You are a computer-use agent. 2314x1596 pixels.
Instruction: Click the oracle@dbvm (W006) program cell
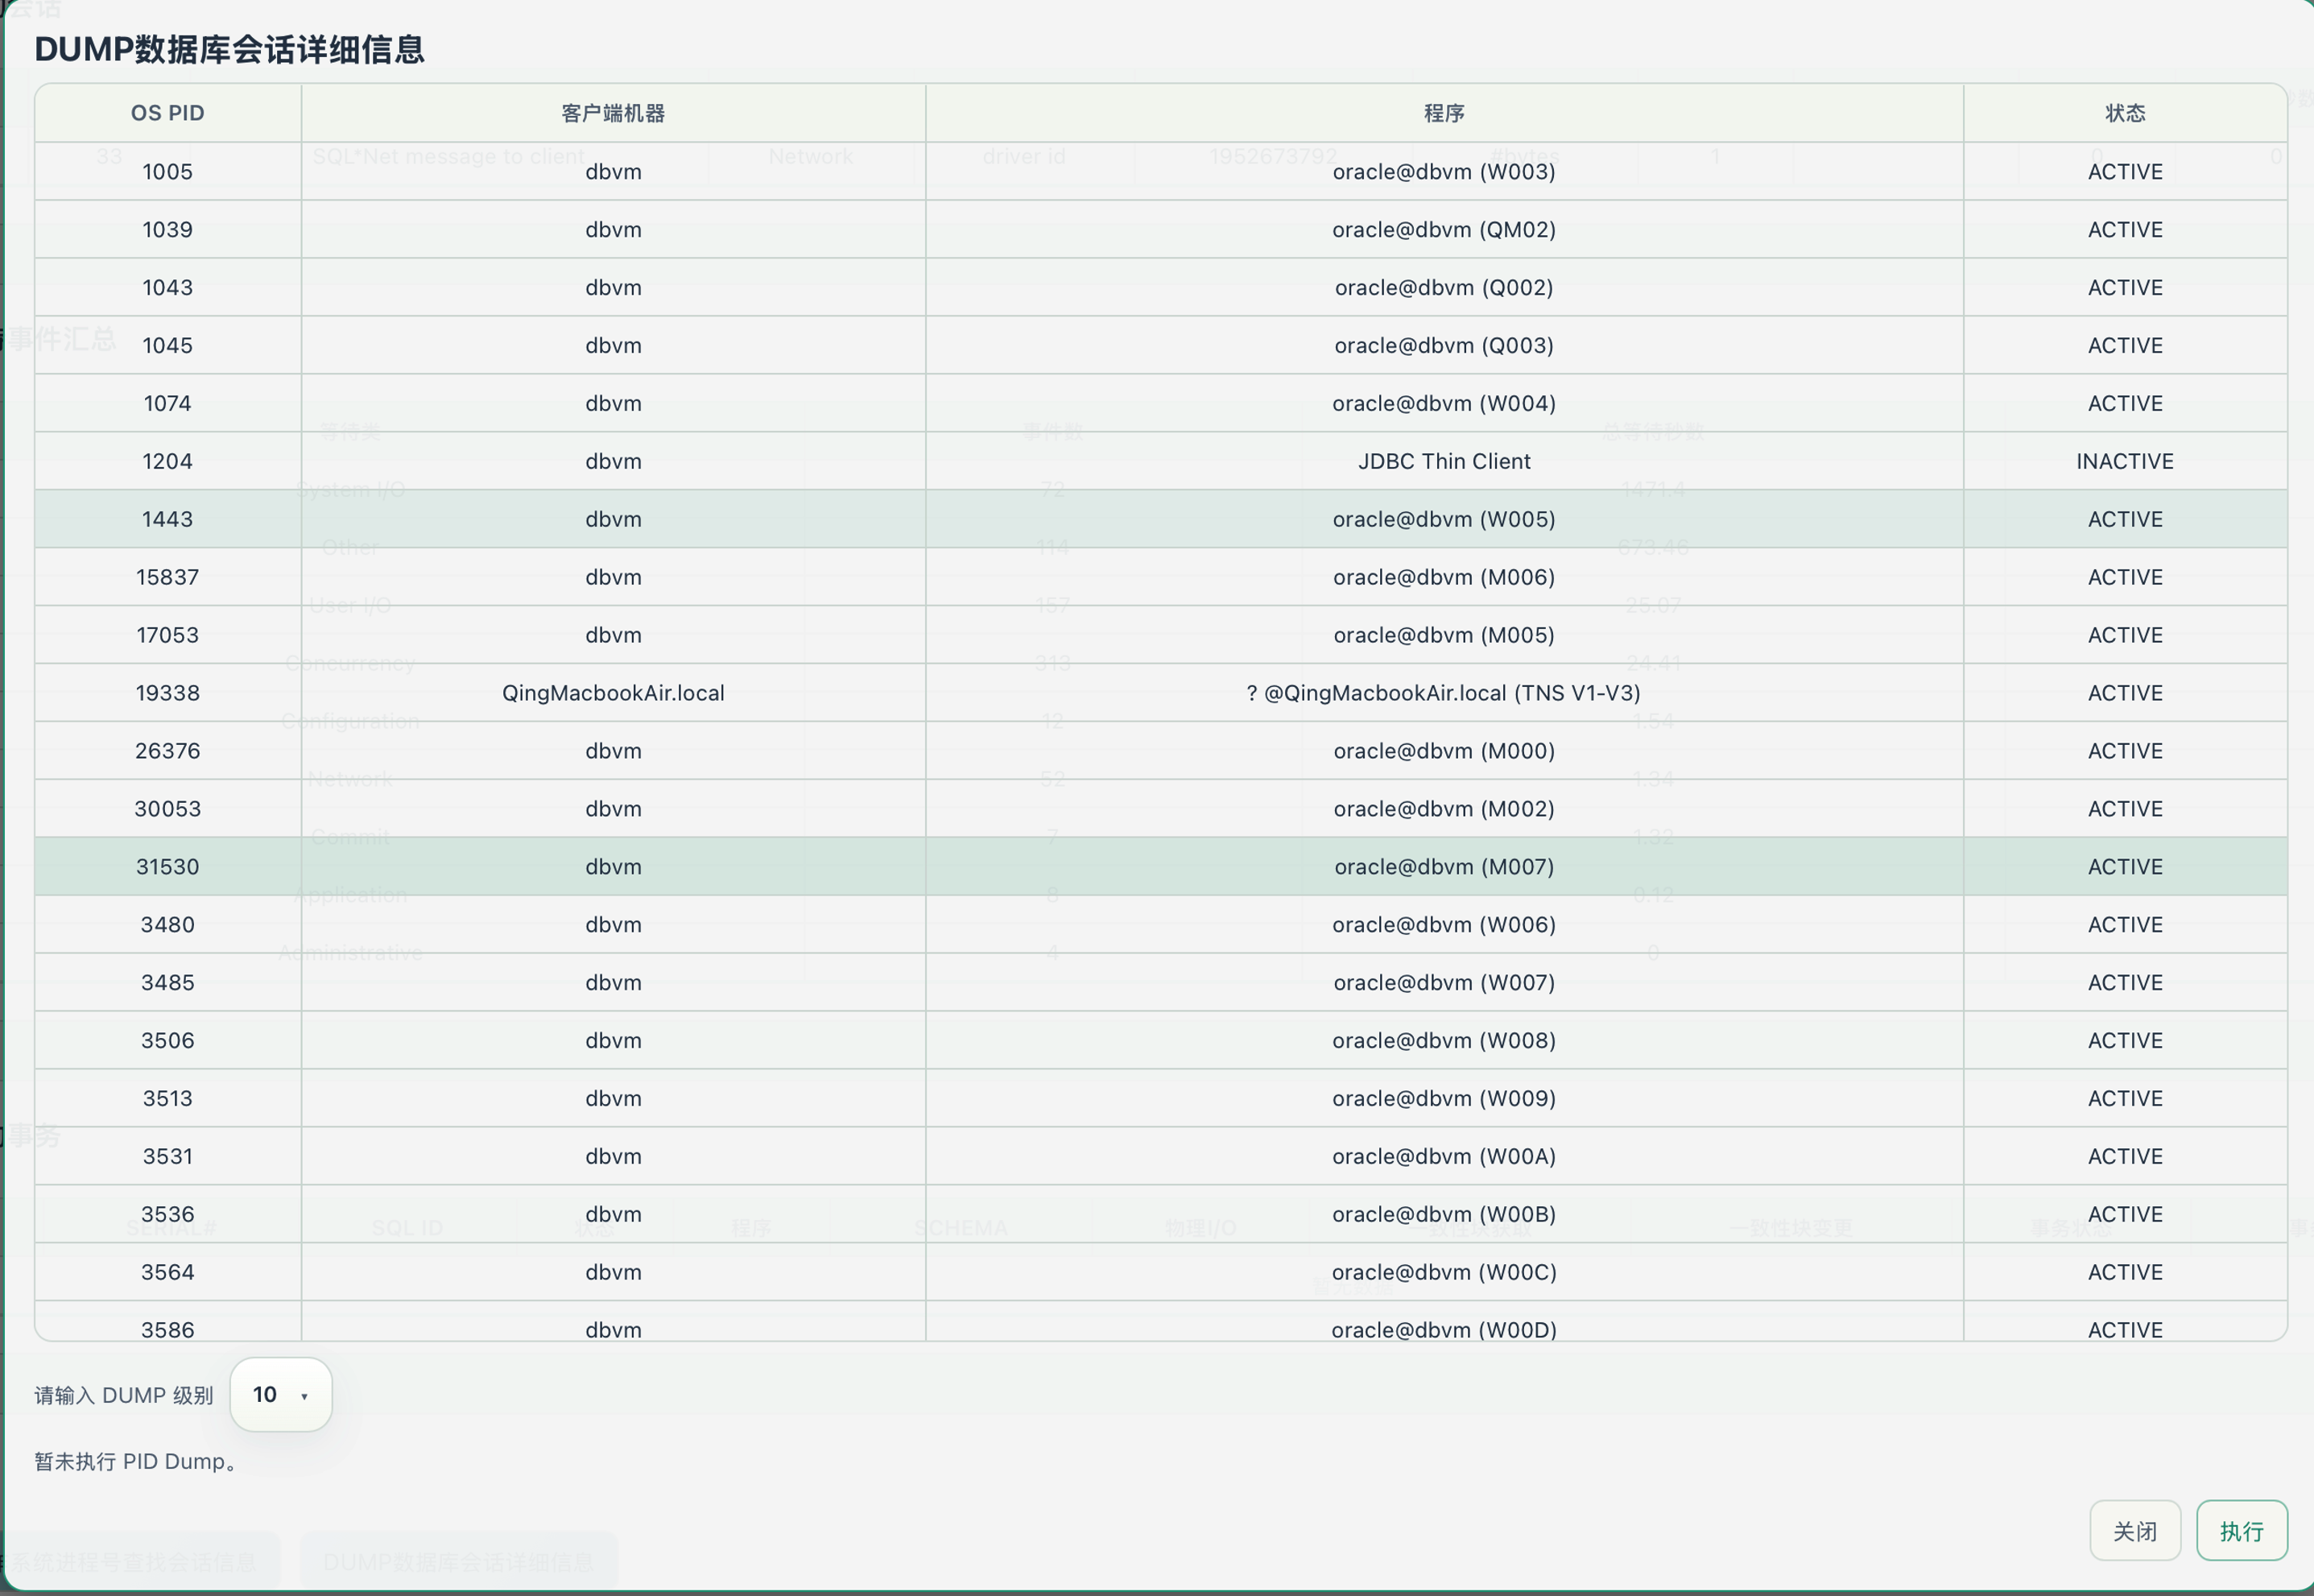tap(1444, 925)
